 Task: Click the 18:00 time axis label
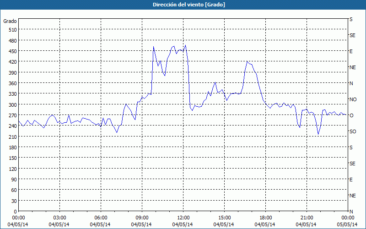pyautogui.click(x=266, y=218)
